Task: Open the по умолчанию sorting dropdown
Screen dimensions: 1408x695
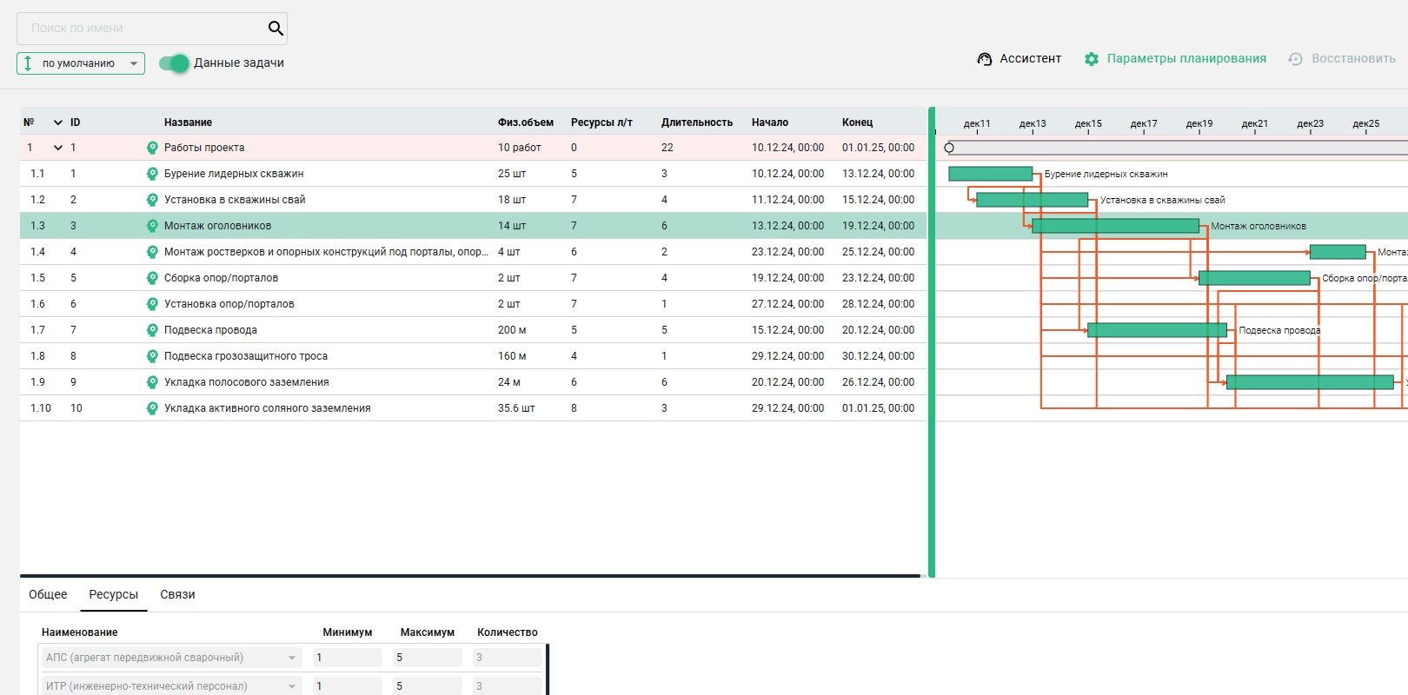Action: coord(81,63)
